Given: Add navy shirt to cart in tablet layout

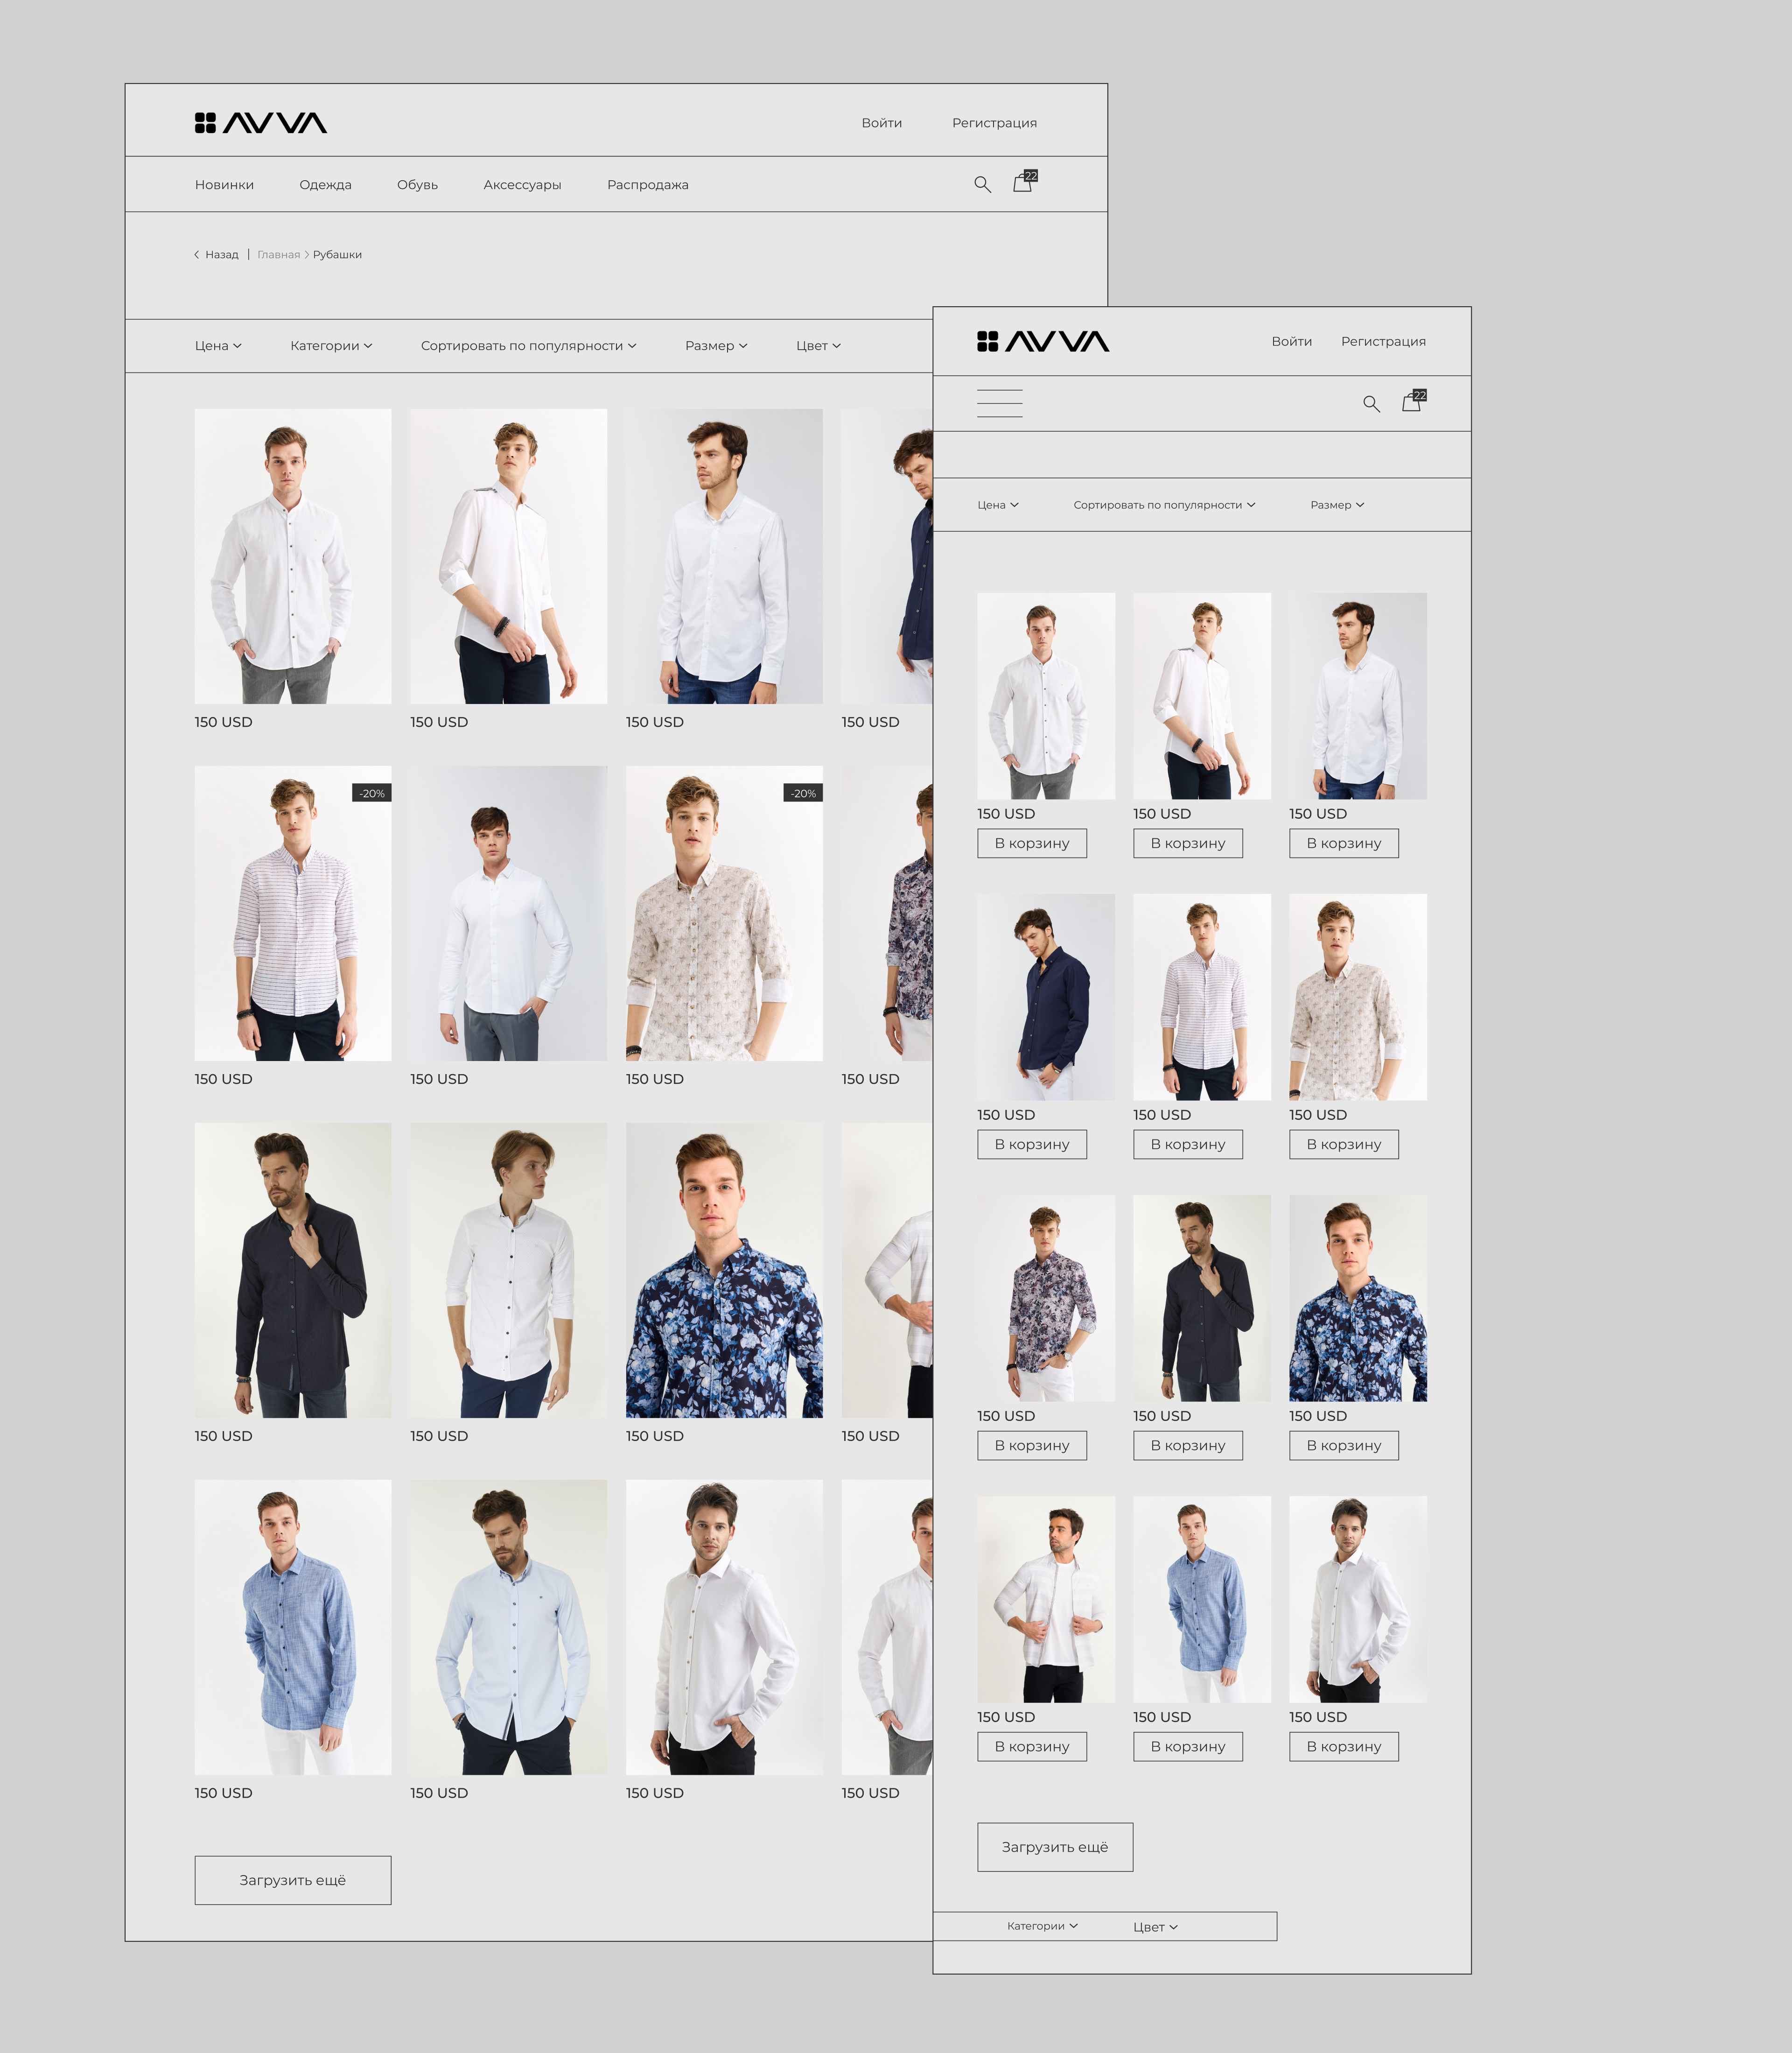Looking at the screenshot, I should click(x=1032, y=1145).
